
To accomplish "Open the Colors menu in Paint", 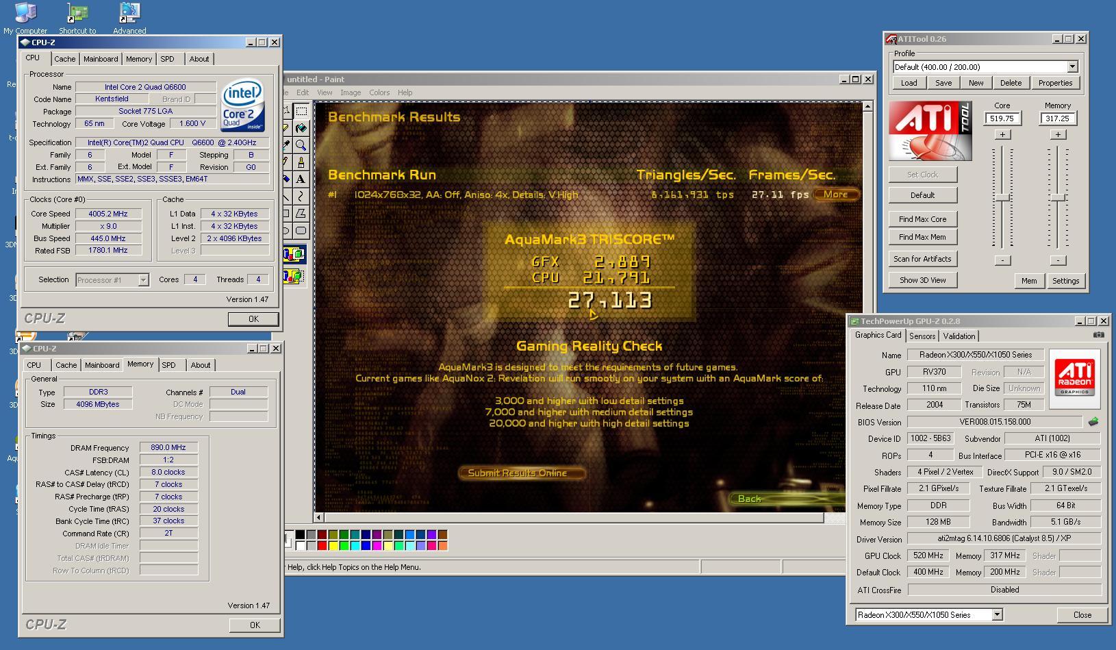I will (x=379, y=92).
